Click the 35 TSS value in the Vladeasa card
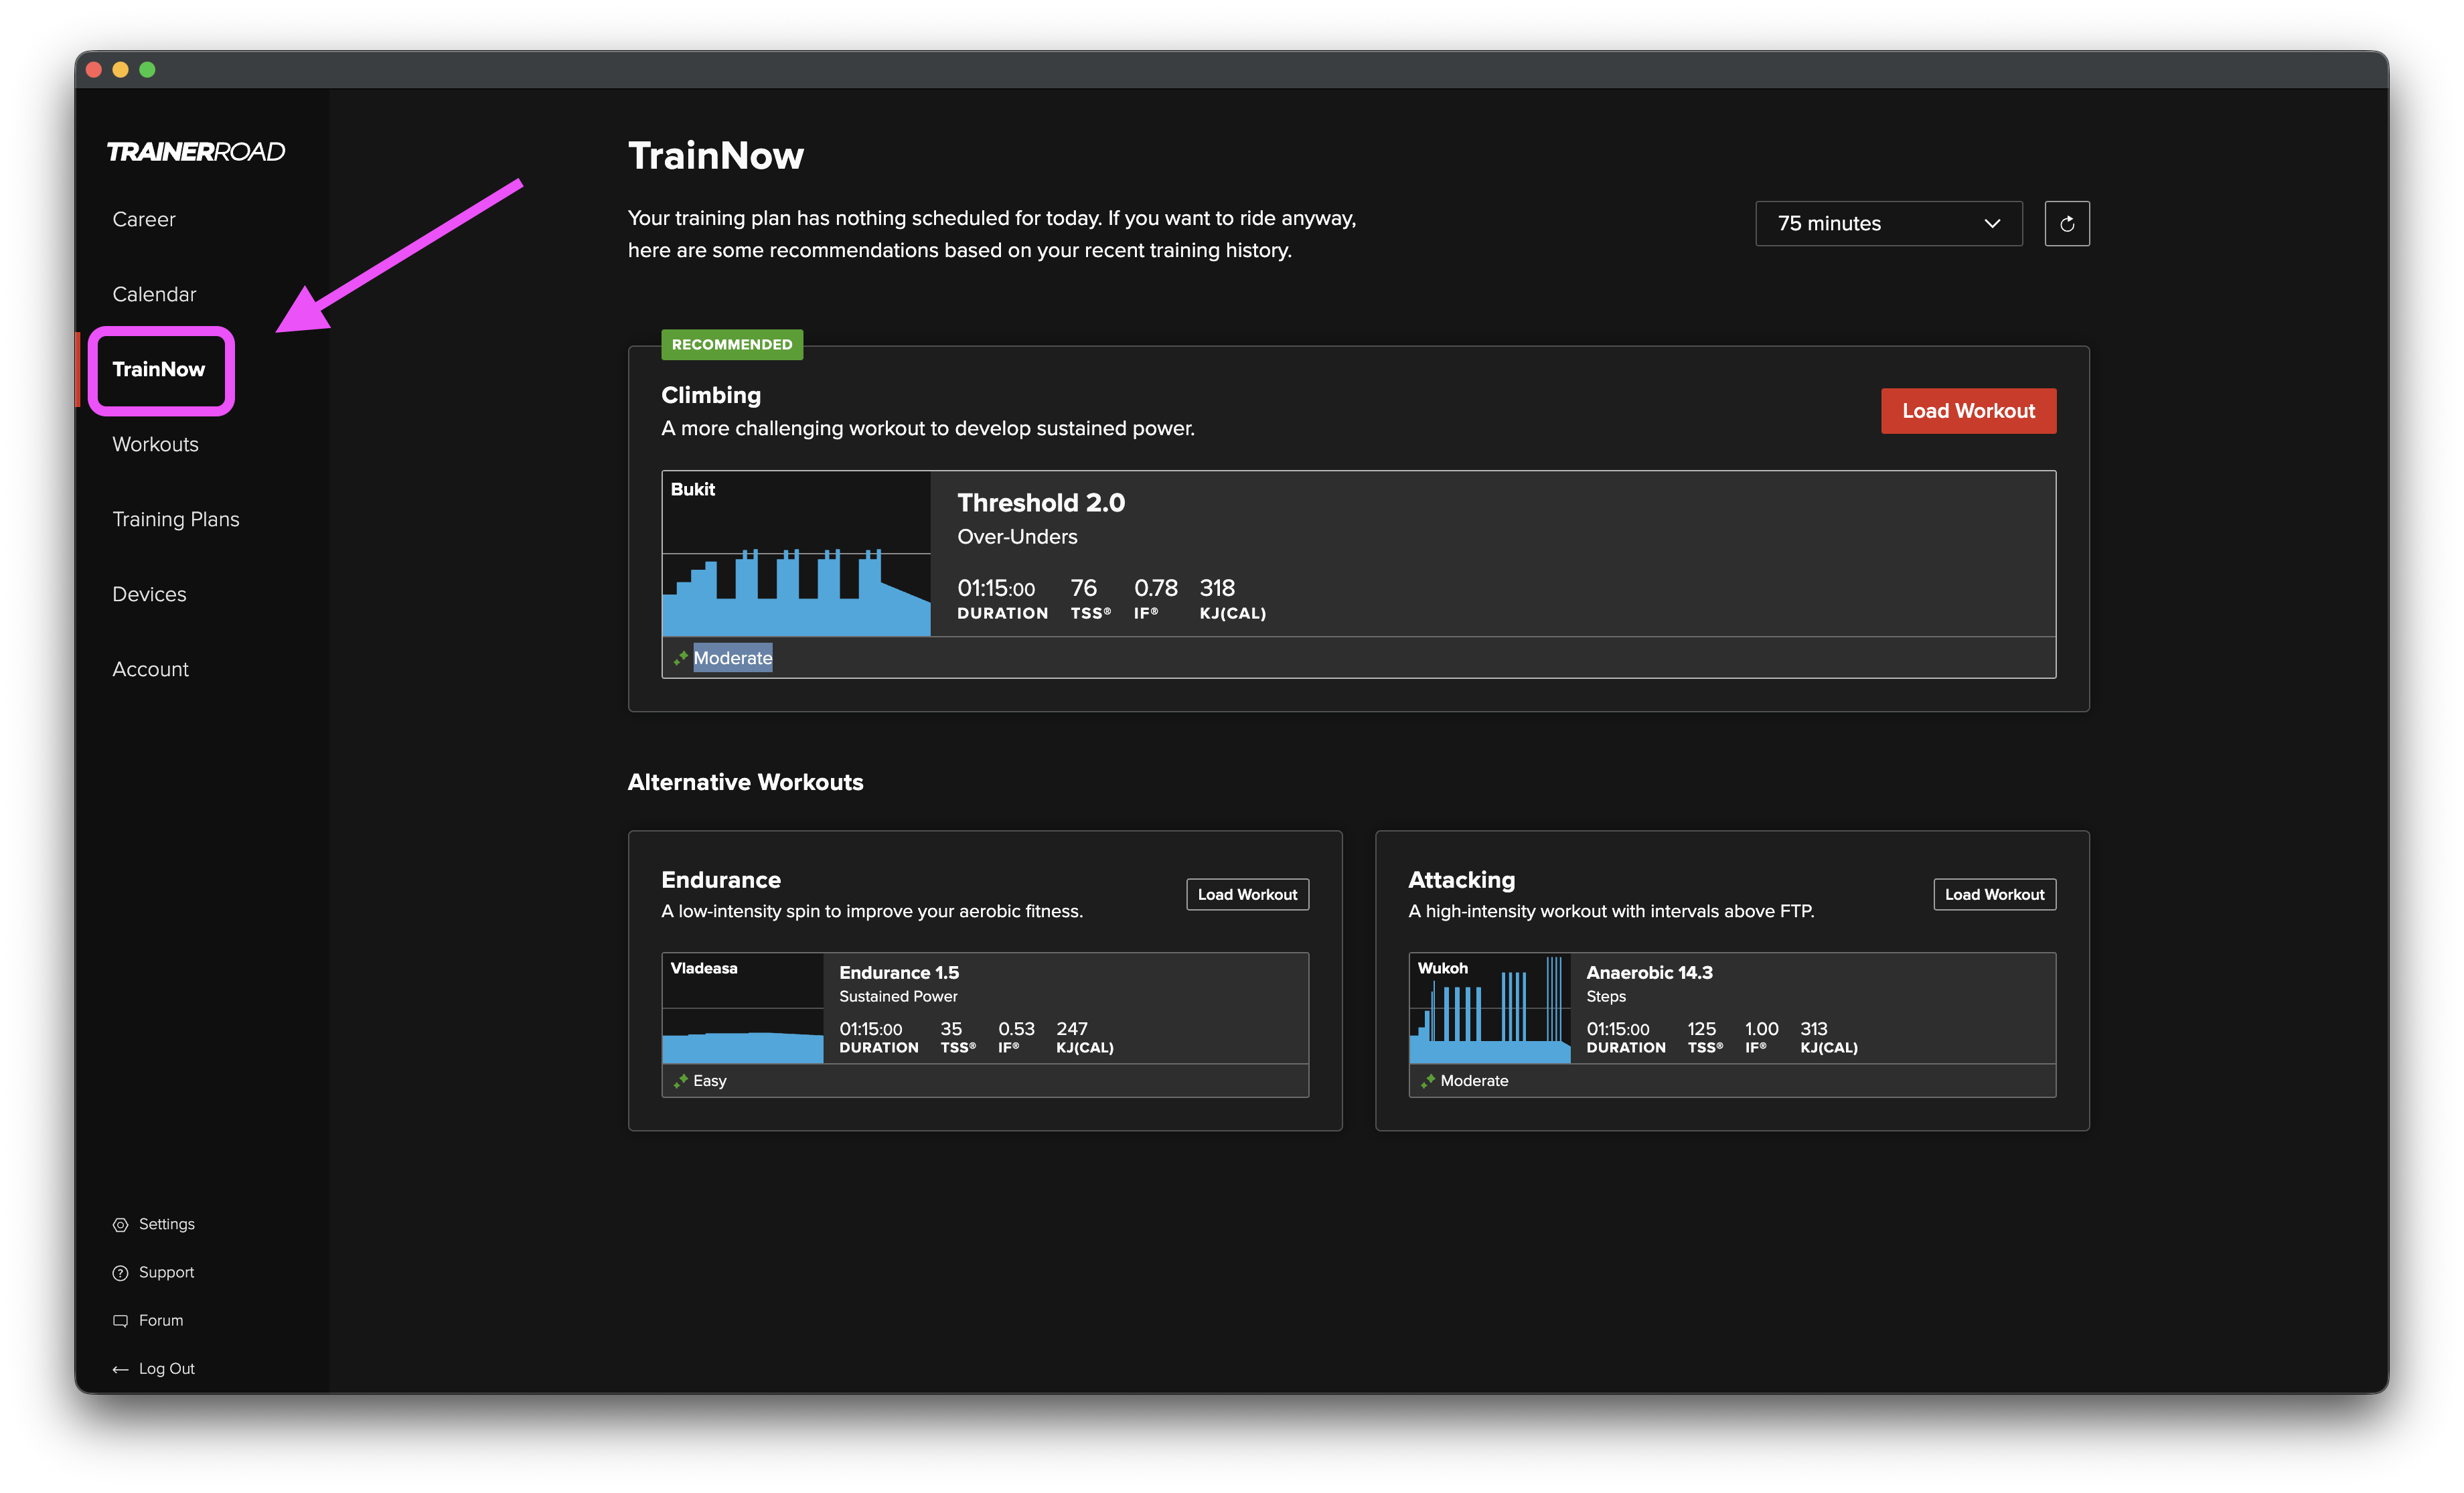This screenshot has width=2464, height=1493. click(950, 1029)
